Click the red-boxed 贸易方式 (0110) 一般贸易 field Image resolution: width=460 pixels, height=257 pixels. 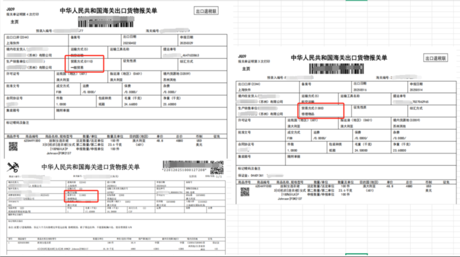tap(84, 64)
